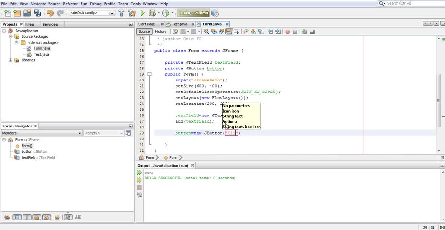
Task: Open the Navigate menu
Action: (38, 4)
